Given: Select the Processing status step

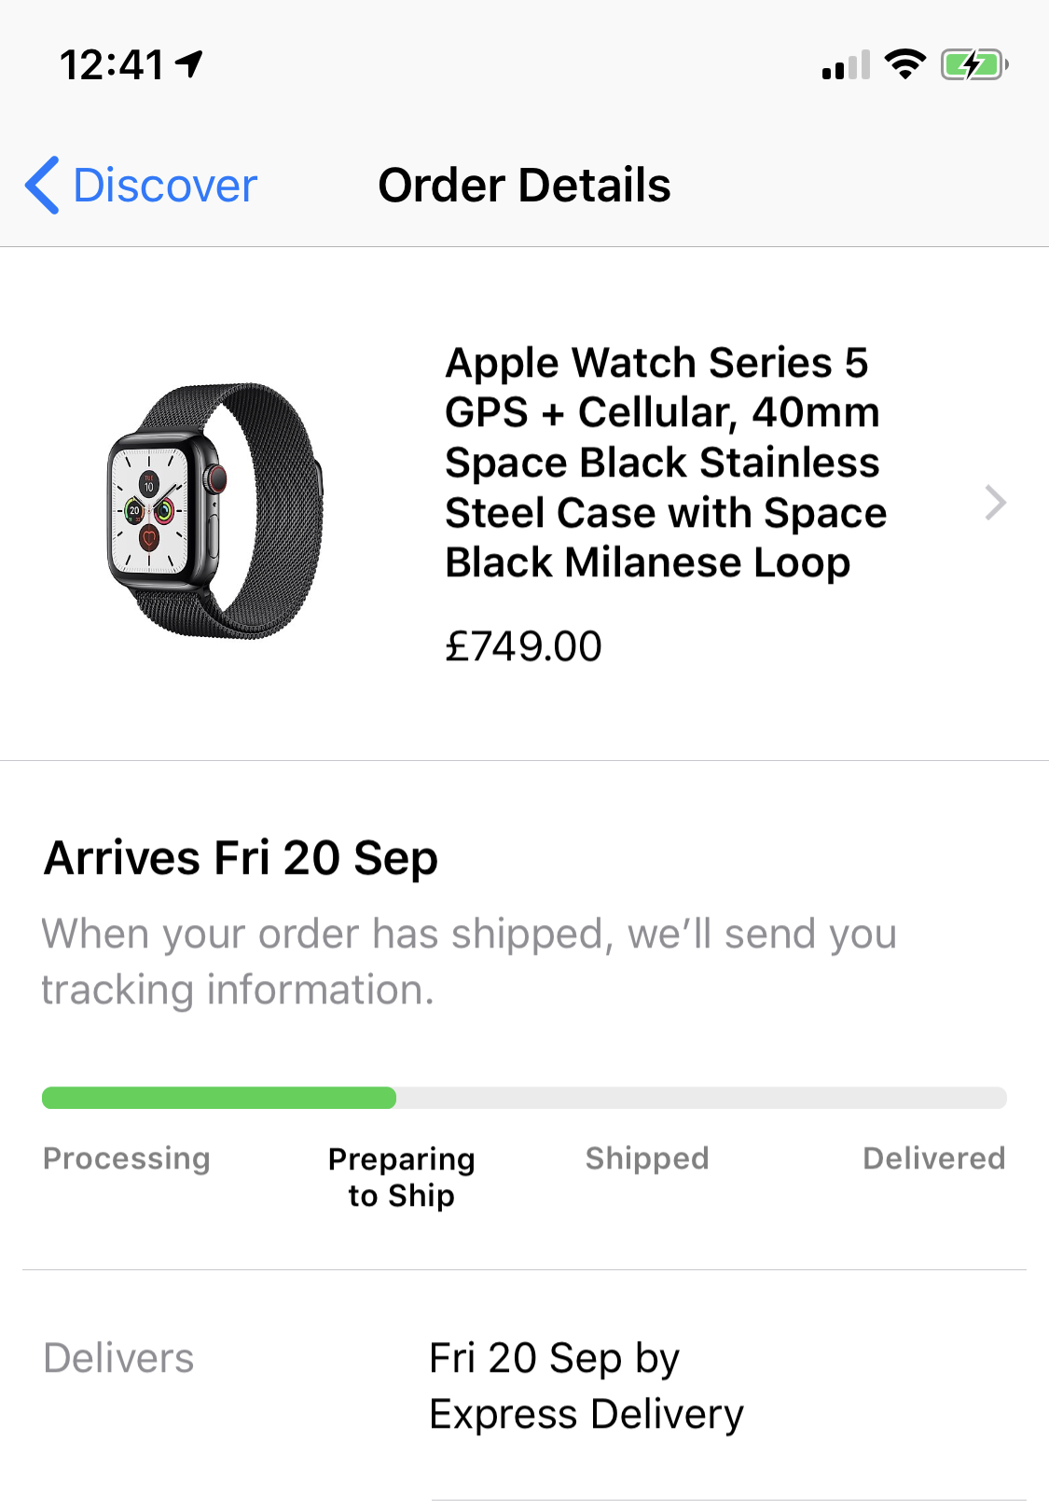Looking at the screenshot, I should click(x=127, y=1158).
